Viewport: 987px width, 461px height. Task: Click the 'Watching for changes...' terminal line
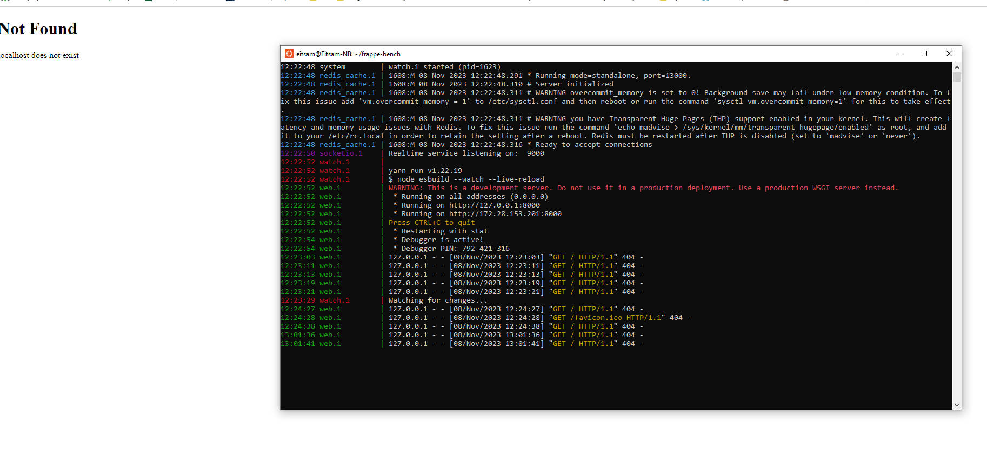pos(438,300)
